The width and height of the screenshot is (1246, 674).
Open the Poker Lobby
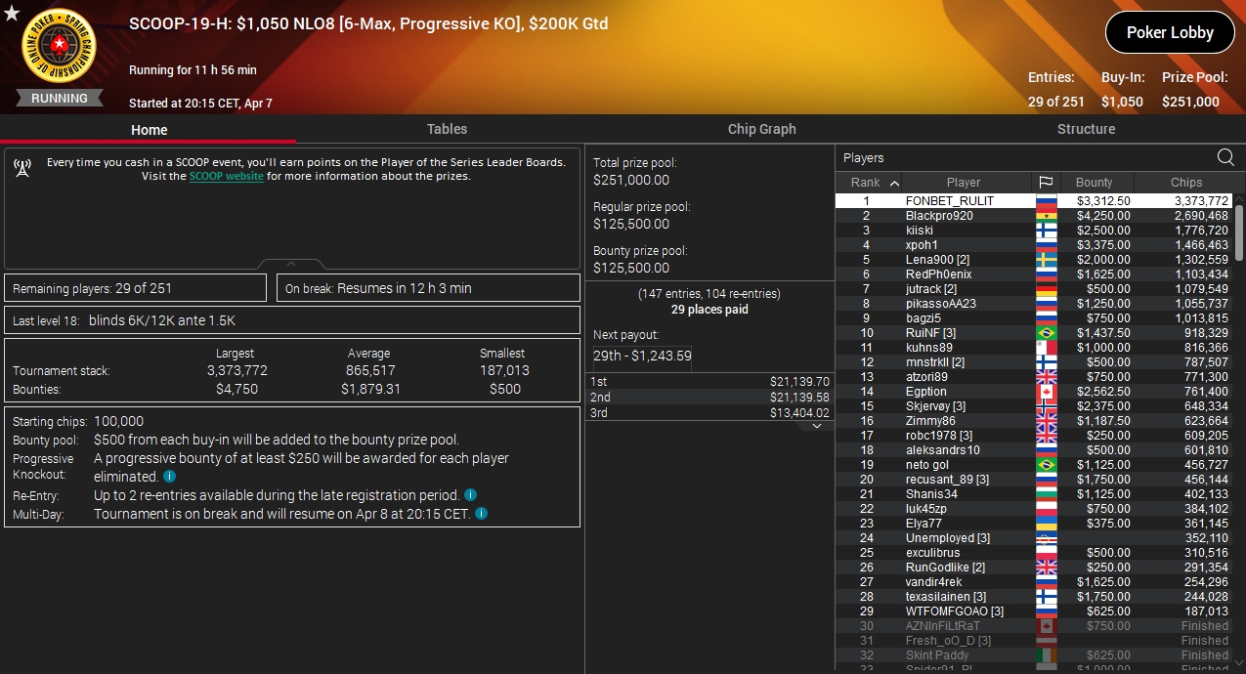(1170, 32)
